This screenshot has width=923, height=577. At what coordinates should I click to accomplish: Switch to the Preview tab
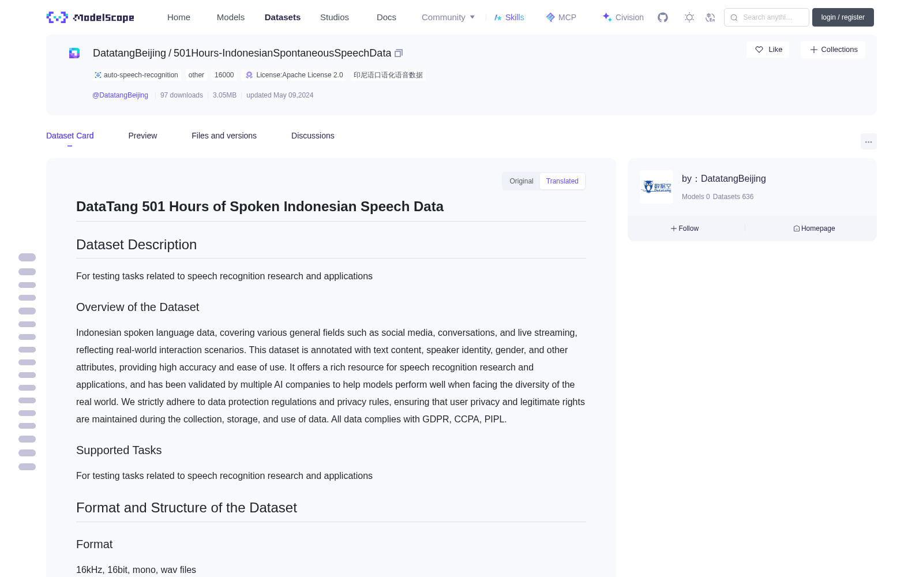click(x=142, y=136)
